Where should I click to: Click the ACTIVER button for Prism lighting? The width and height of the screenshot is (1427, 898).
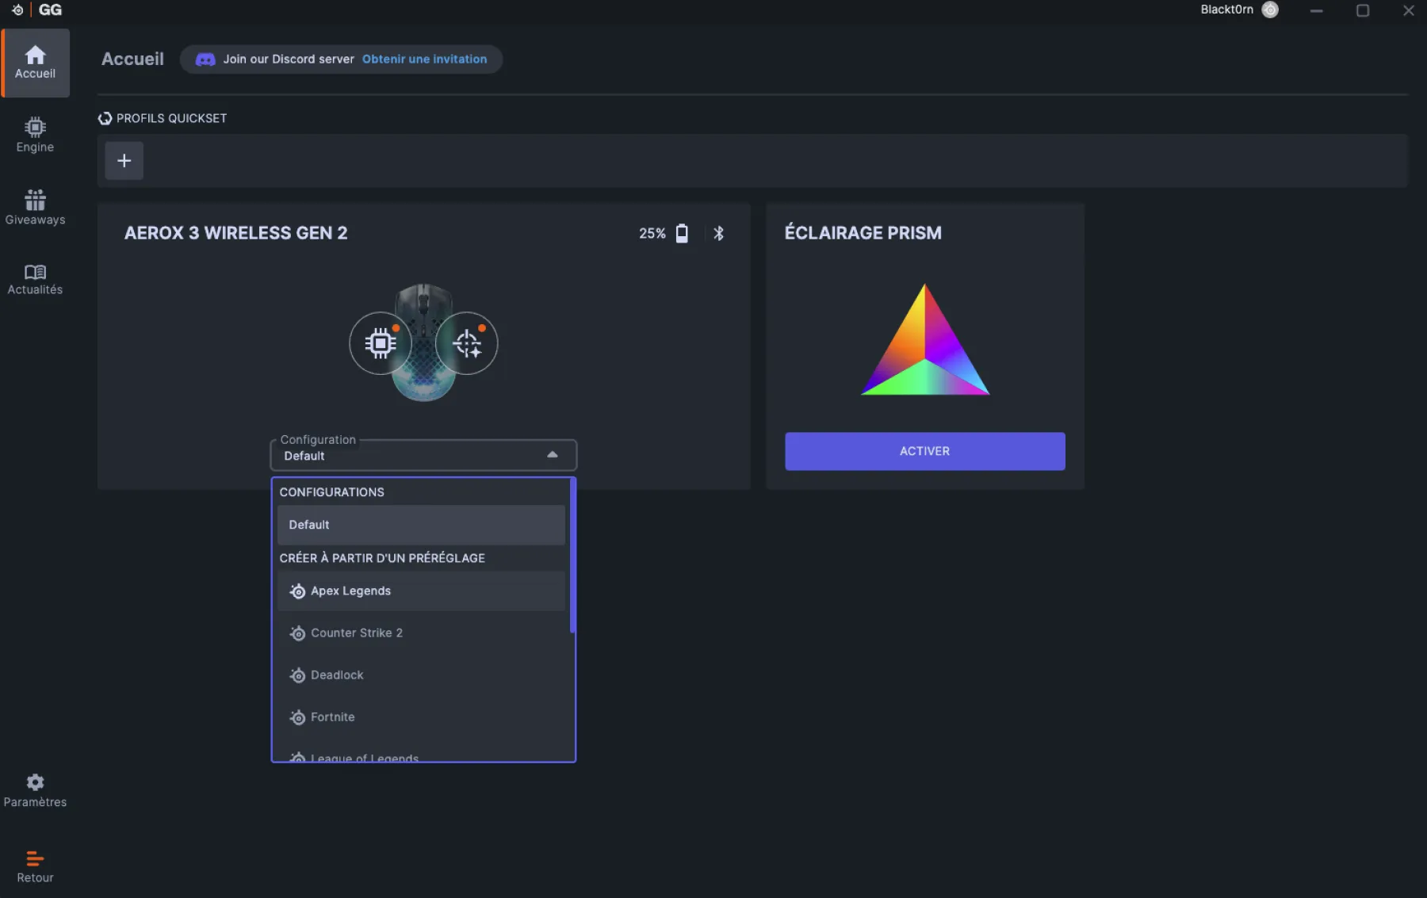click(x=925, y=452)
